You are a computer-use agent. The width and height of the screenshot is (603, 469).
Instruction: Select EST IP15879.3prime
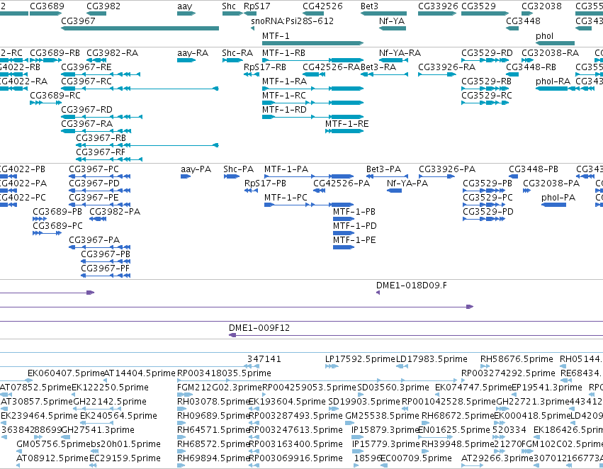point(357,436)
